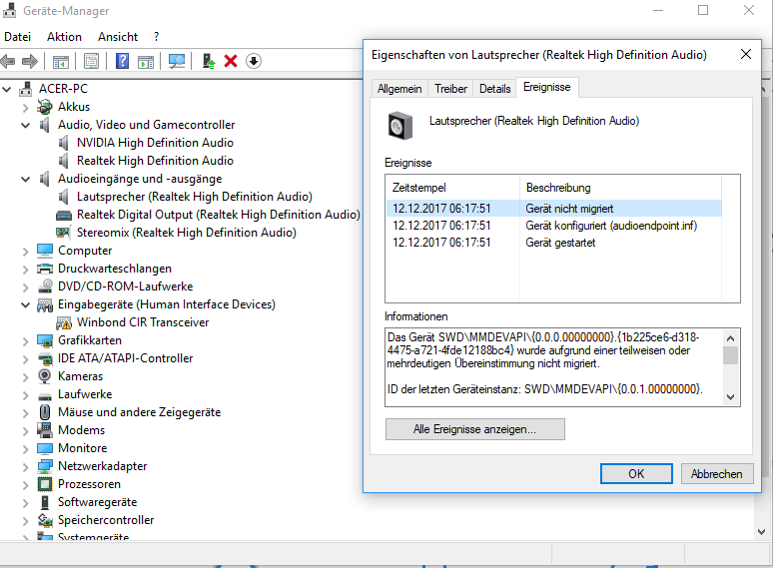Click Device Manager tree scroll down arrow
This screenshot has width=773, height=568.
(762, 532)
